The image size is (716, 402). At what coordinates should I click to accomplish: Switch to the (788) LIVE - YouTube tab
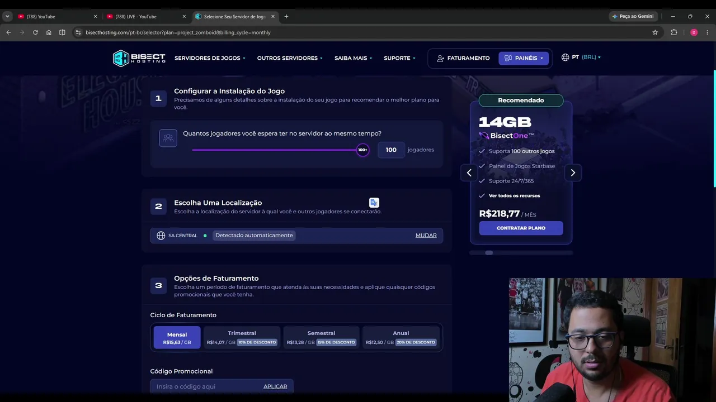[145, 16]
